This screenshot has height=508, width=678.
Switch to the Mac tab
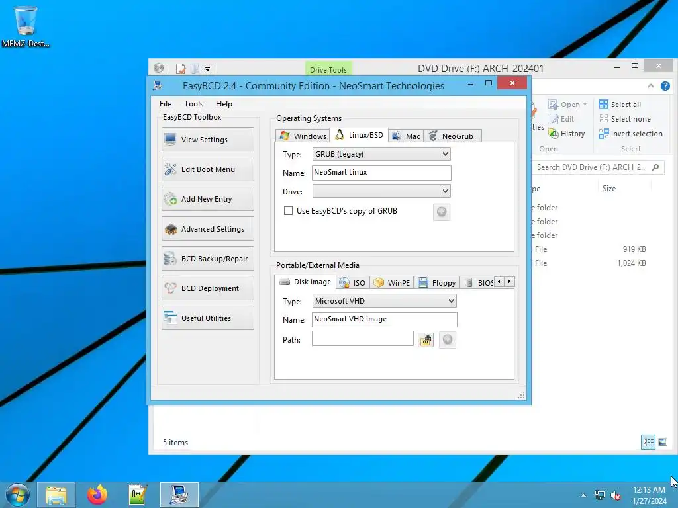pos(406,136)
